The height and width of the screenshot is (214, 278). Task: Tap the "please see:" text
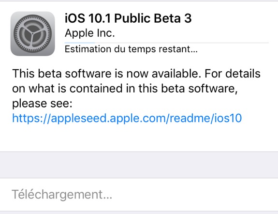pyautogui.click(x=42, y=103)
